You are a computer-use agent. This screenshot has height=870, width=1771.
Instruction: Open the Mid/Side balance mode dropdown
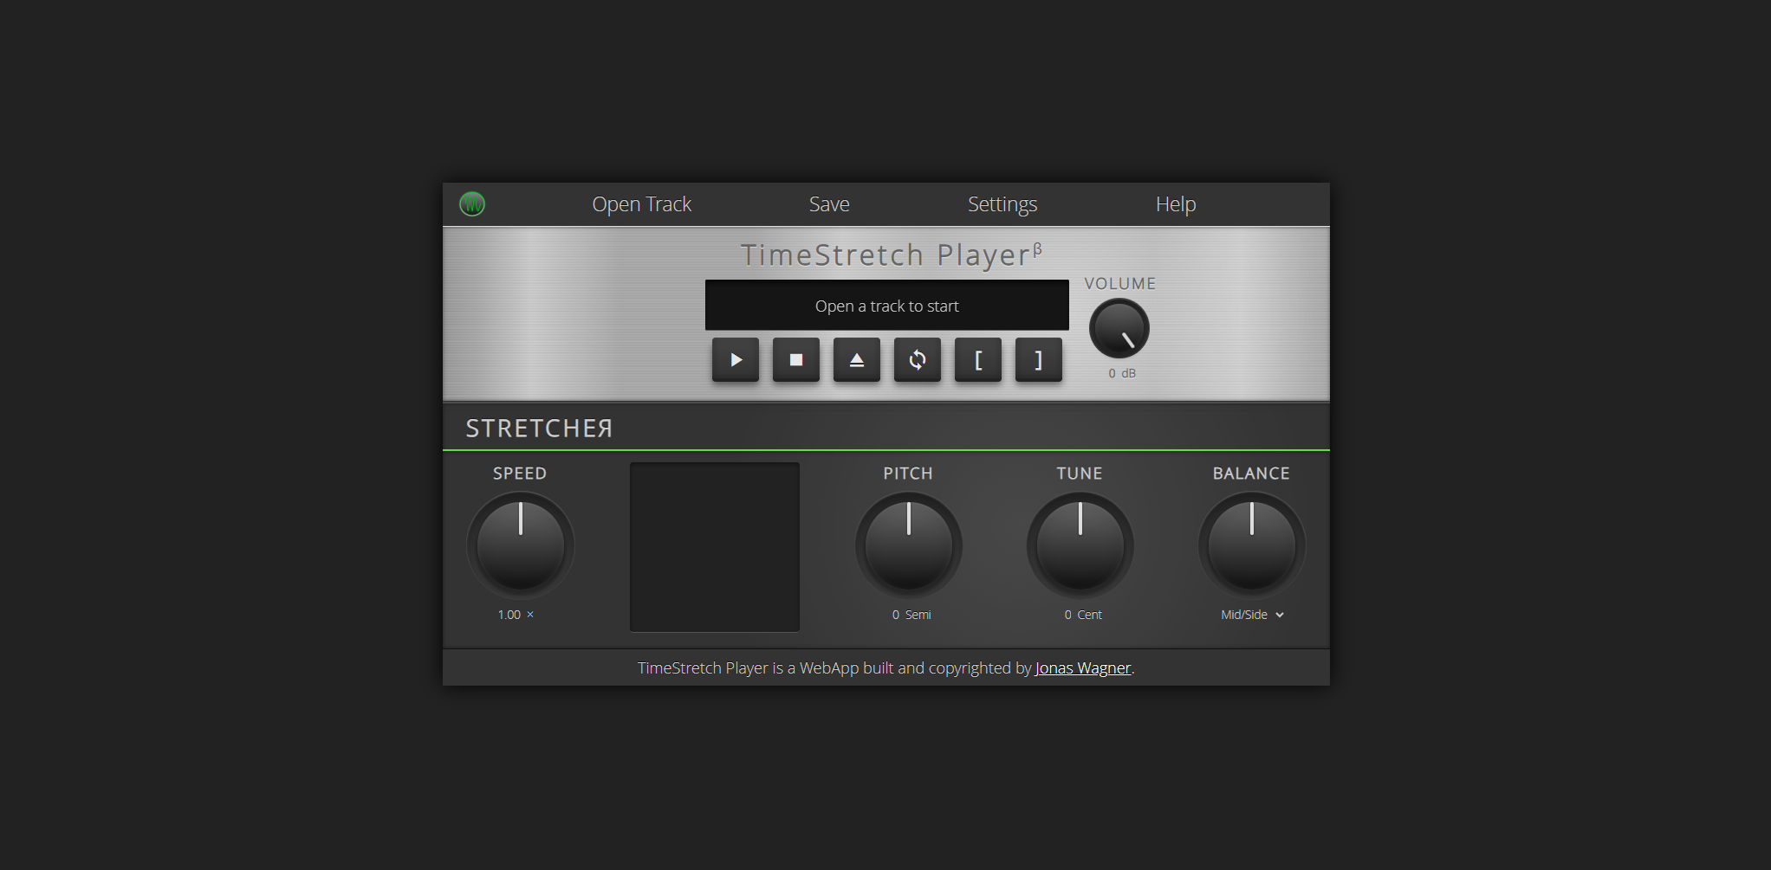1250,615
